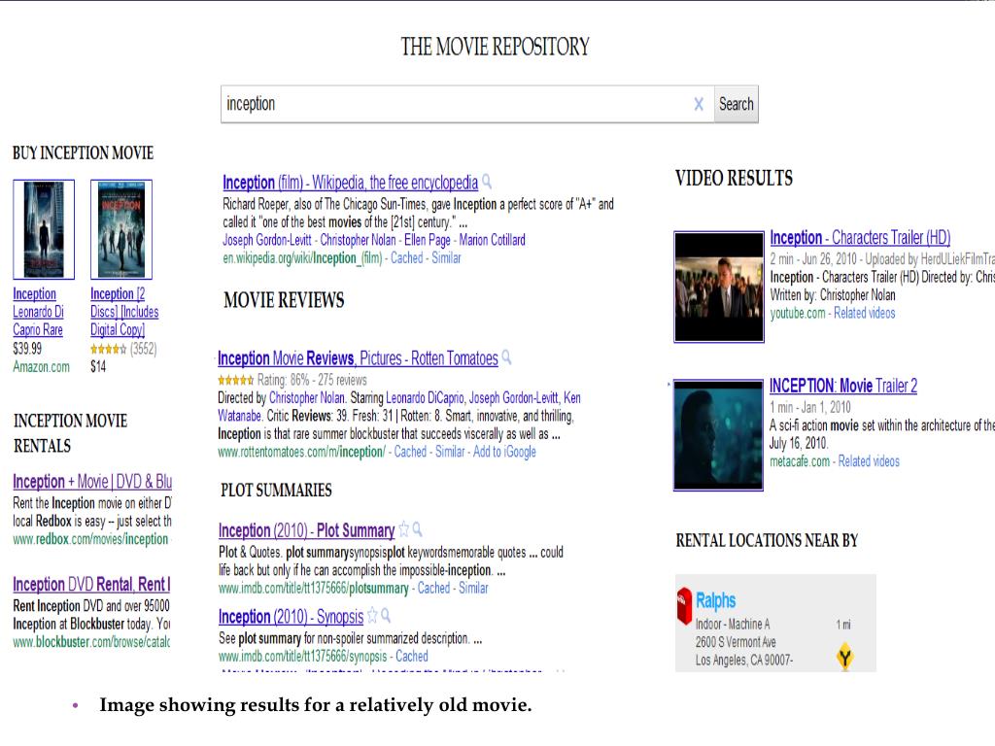This screenshot has width=995, height=746.
Task: Open the Inception + Movie DVD & Blu rental link
Action: coord(92,482)
